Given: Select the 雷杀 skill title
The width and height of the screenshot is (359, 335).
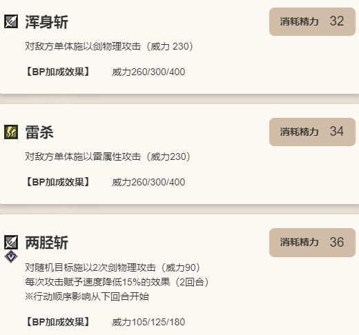Looking at the screenshot, I should [39, 132].
